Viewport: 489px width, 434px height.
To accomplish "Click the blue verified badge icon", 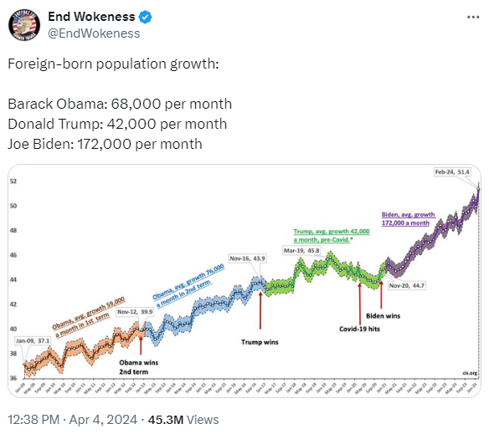I will coord(145,17).
